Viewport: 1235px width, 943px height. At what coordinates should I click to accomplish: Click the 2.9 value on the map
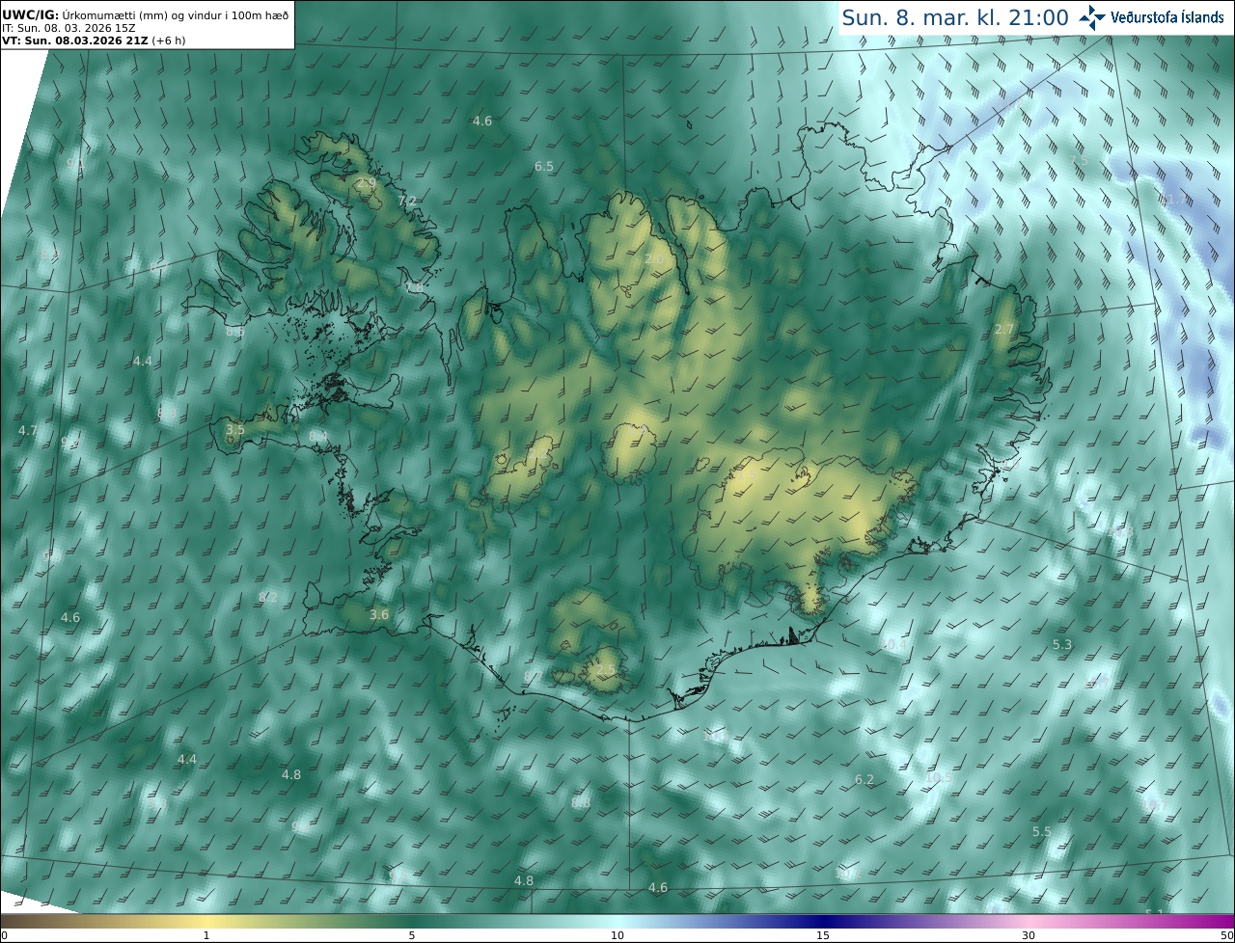point(367,182)
